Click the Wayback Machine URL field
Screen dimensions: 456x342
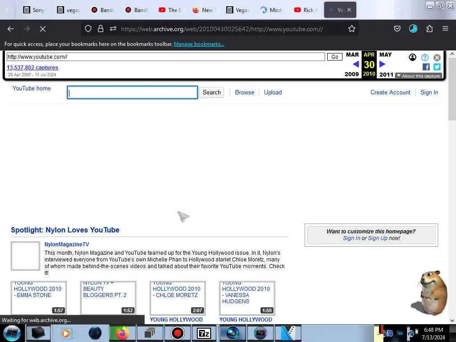(x=166, y=57)
